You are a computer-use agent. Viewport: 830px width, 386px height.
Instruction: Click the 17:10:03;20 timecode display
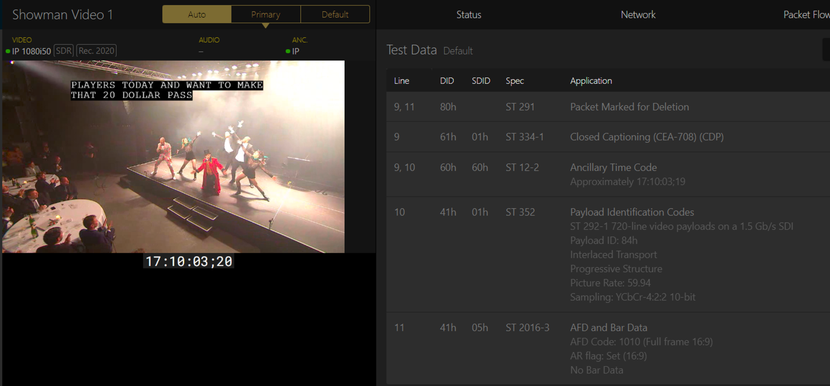(188, 261)
